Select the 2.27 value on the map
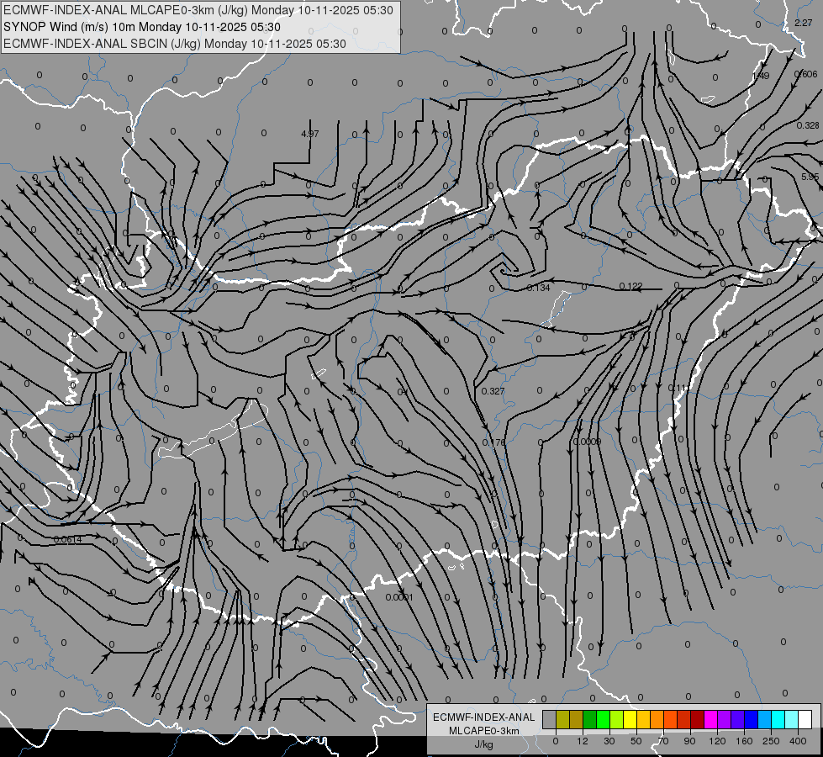 [x=803, y=23]
